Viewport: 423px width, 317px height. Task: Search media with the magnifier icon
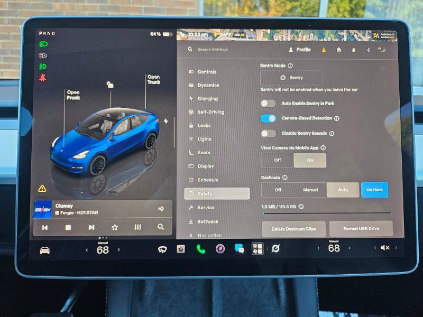pos(161,227)
